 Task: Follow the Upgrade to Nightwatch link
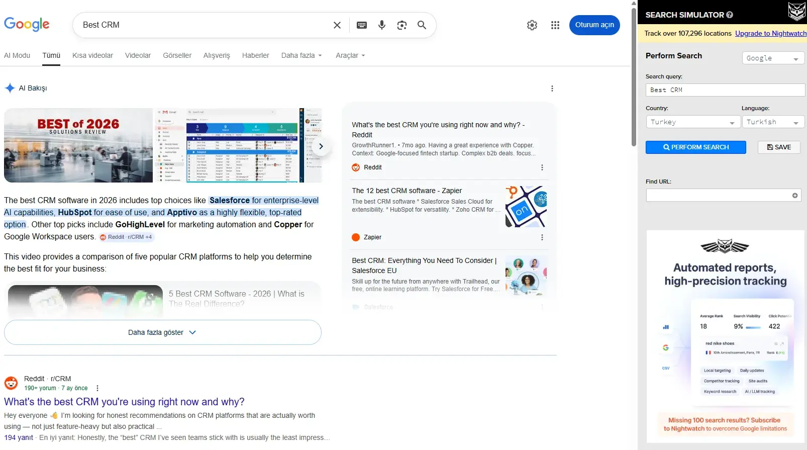(x=771, y=33)
